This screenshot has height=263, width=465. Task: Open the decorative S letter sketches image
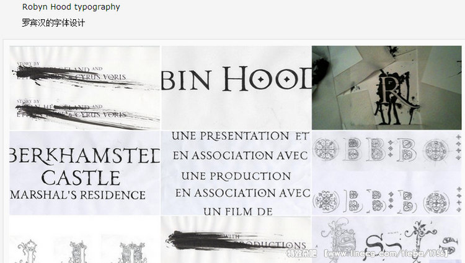pyautogui.click(x=387, y=239)
